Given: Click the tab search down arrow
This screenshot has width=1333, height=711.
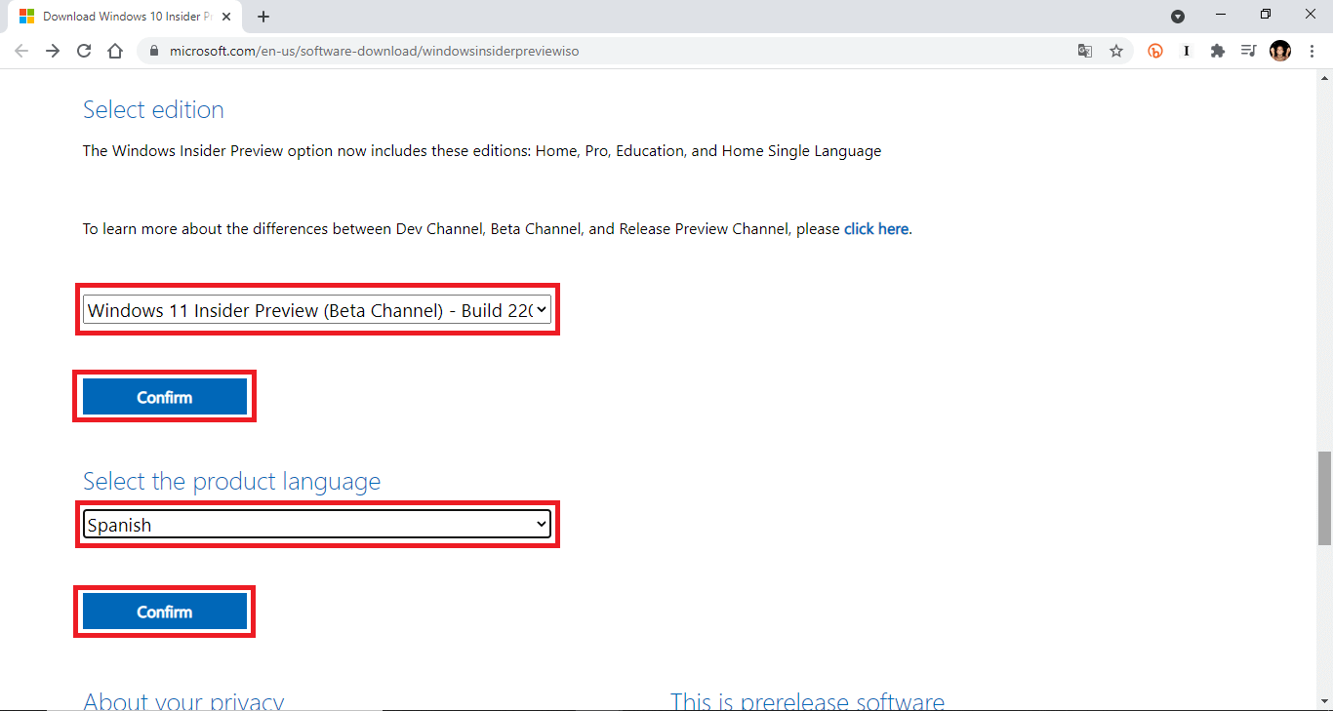Looking at the screenshot, I should coord(1178,17).
